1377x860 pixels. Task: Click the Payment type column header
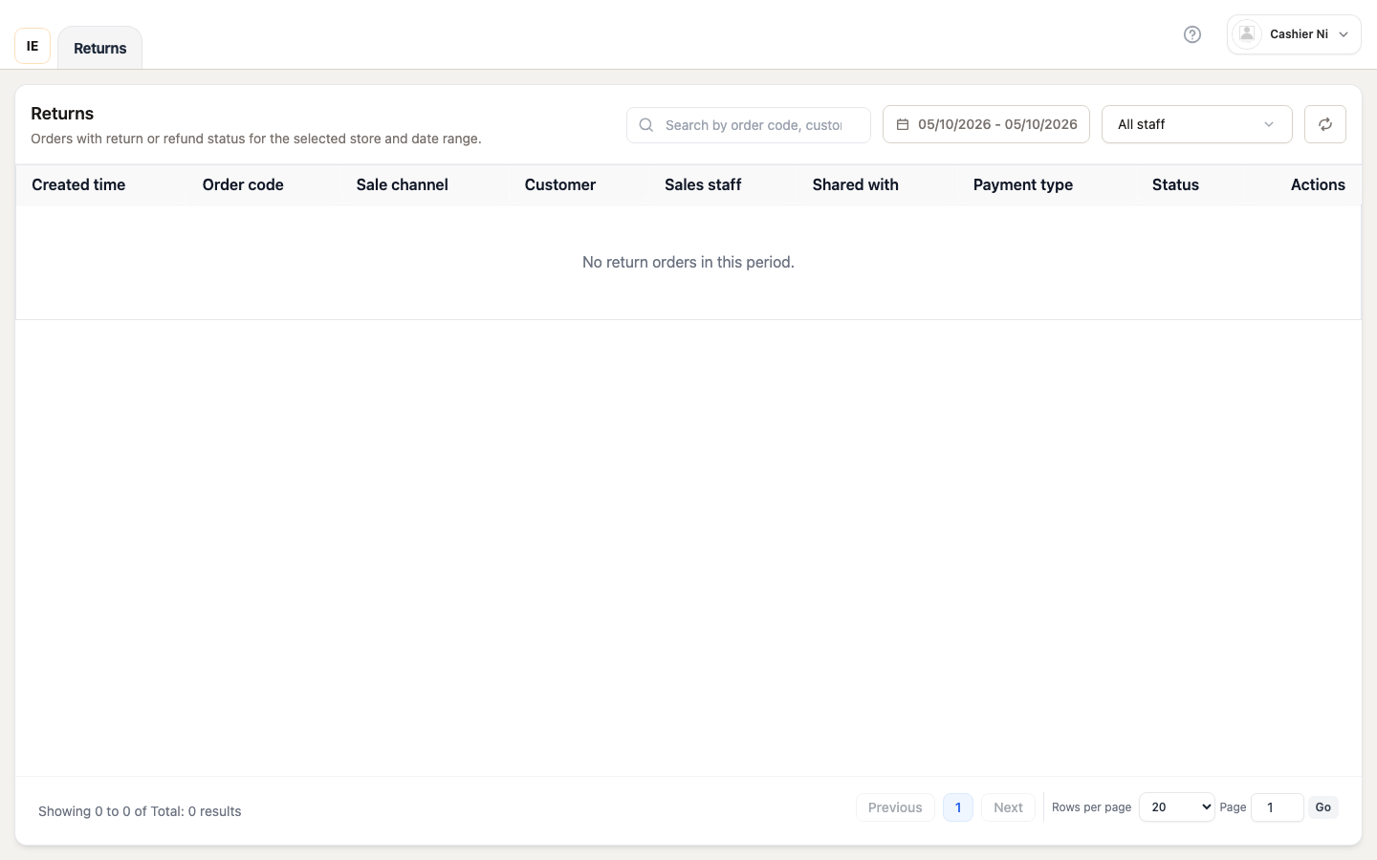(x=1023, y=185)
